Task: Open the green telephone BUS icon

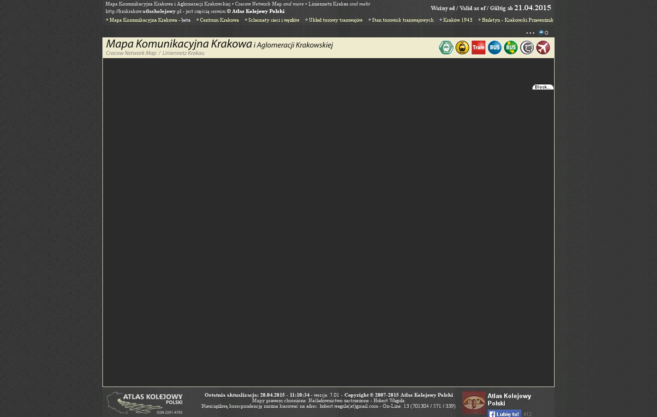Action: point(511,48)
